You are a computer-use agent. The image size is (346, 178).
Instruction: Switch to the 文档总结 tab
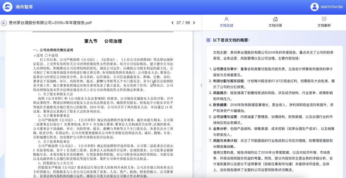227,22
